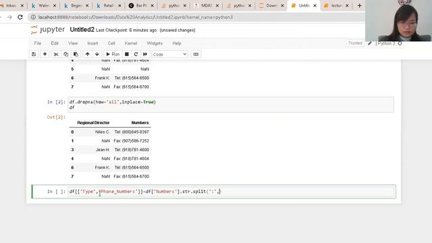Screen dimensions: 432x243
Task: Insert a cell below with plus icon
Action: click(45, 54)
